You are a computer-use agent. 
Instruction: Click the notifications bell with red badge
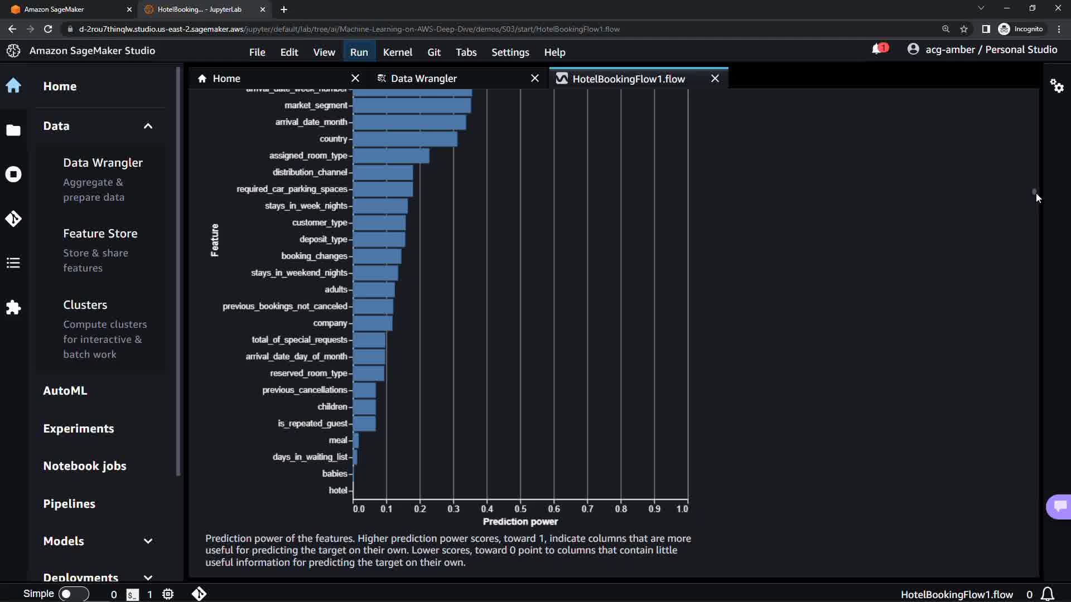tap(878, 50)
